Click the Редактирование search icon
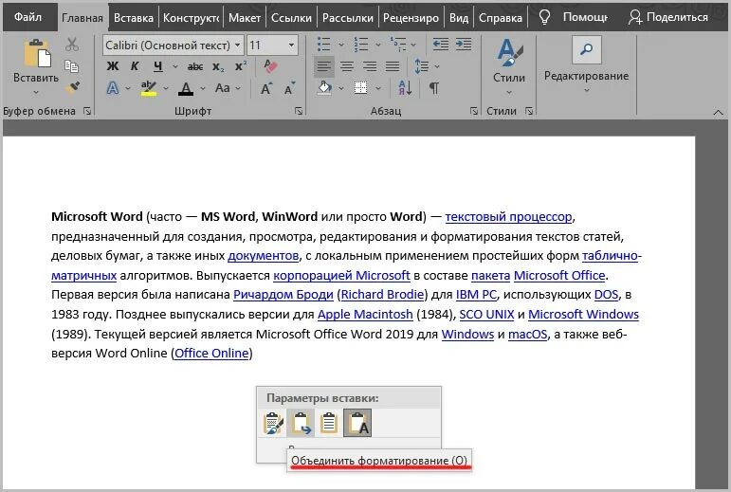The width and height of the screenshot is (731, 492). (x=587, y=49)
